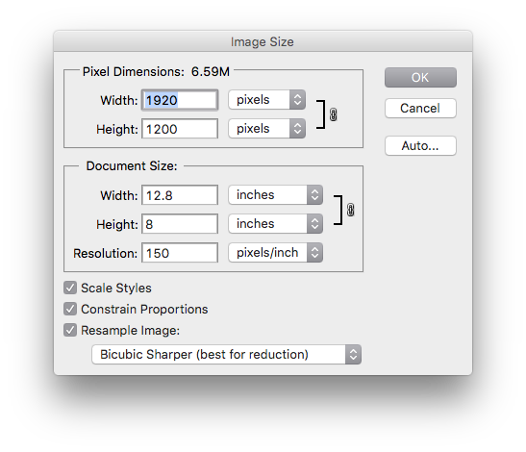Select the pixel Width field showing 1920
526x452 pixels.
[180, 100]
